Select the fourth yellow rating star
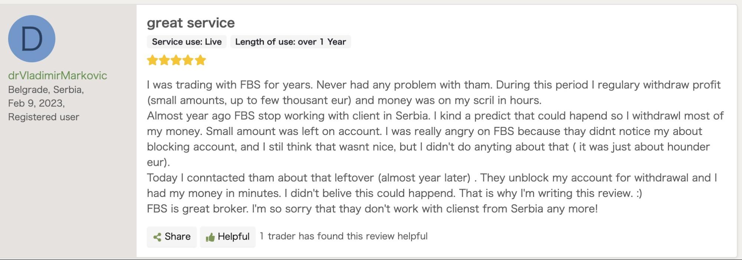This screenshot has height=260, width=742. (x=188, y=60)
